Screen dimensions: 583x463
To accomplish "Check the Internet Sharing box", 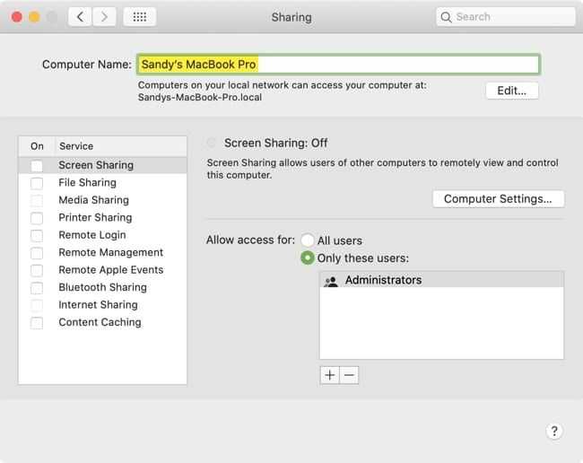I will point(37,305).
